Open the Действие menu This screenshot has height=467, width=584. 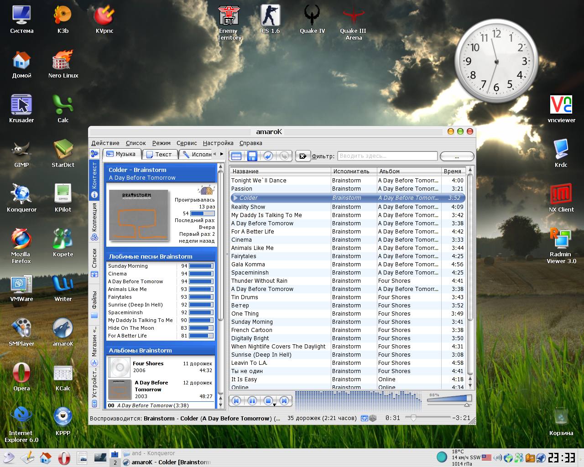pyautogui.click(x=105, y=143)
